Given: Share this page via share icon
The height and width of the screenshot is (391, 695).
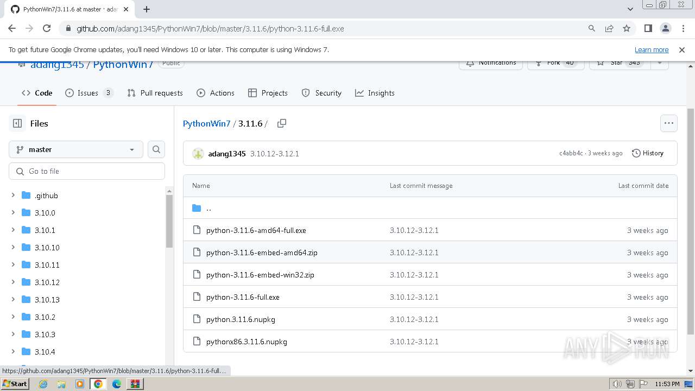Looking at the screenshot, I should coord(609,28).
